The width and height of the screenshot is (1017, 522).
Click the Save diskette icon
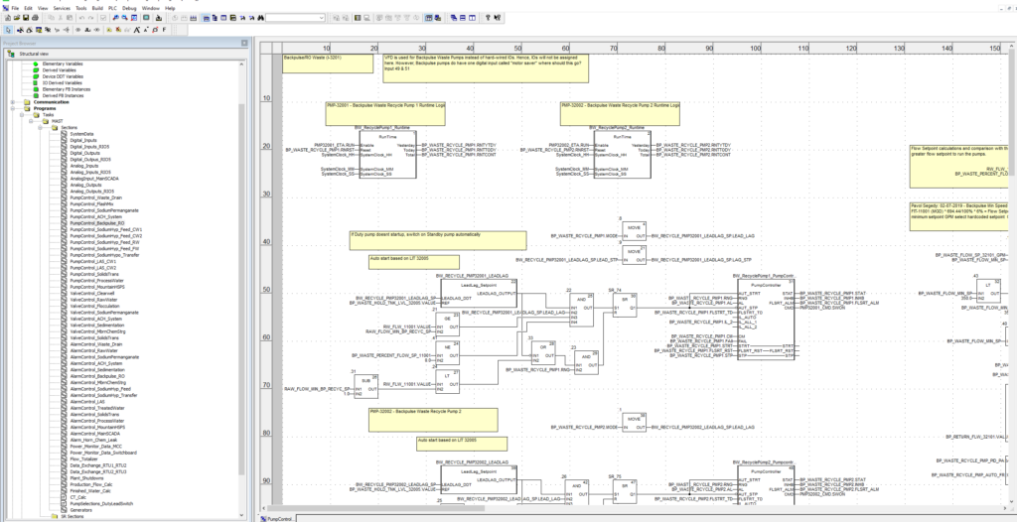(26, 18)
